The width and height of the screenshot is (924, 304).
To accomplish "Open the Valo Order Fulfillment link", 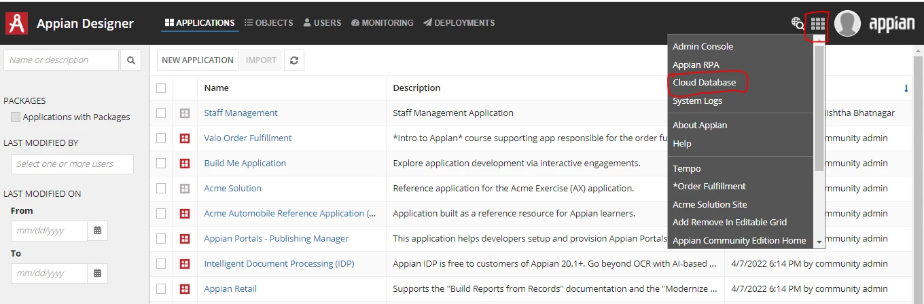I will click(x=248, y=138).
